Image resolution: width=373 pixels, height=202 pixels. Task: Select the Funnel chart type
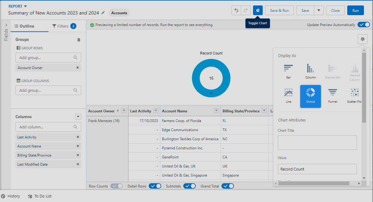click(333, 96)
